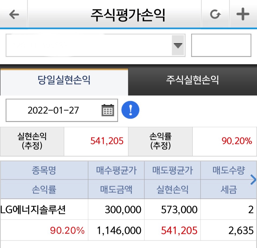Screen dimensions: 257x248
Task: Tap the 실현손익 column header
Action: [172, 189]
